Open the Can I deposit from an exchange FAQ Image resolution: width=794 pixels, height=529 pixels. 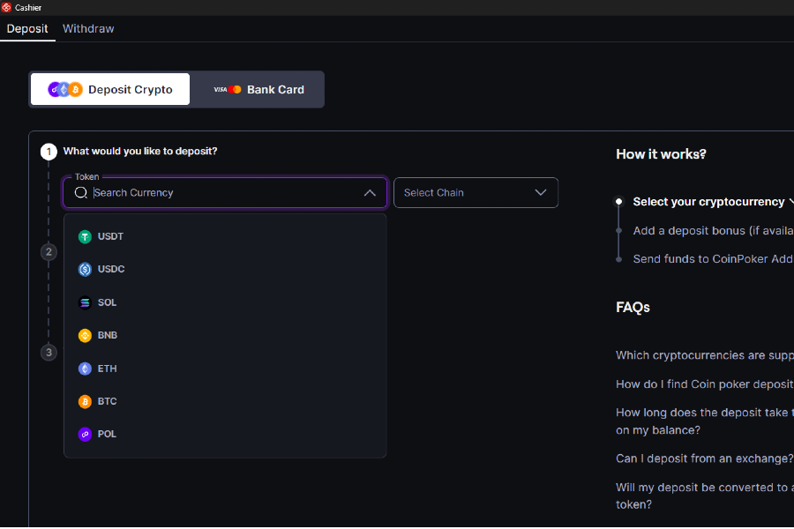[704, 458]
